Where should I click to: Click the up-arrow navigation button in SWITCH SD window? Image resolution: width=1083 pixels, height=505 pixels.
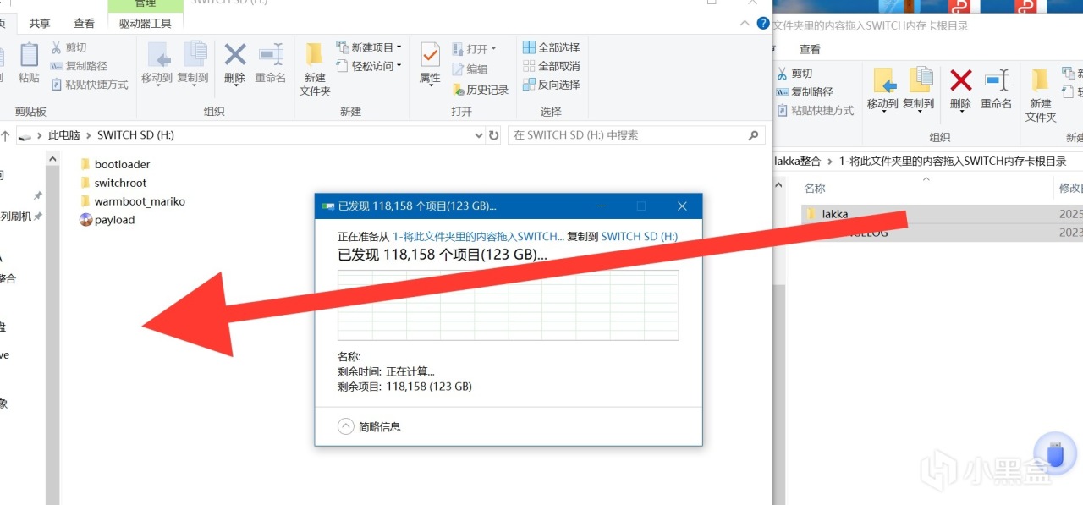tap(5, 135)
